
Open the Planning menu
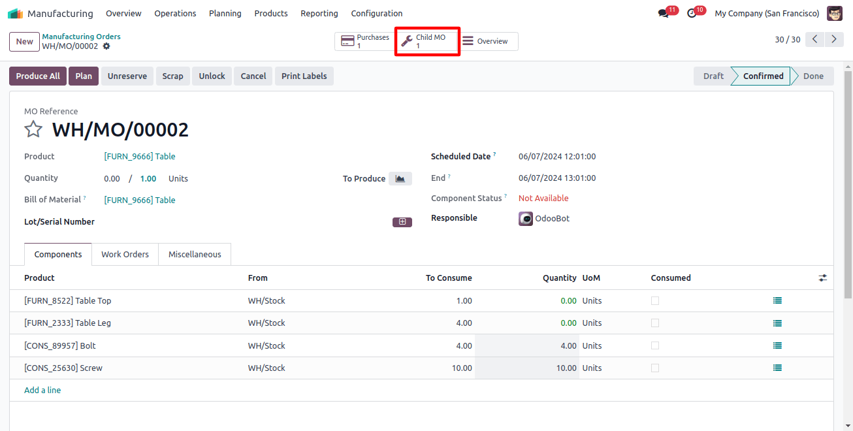[225, 13]
